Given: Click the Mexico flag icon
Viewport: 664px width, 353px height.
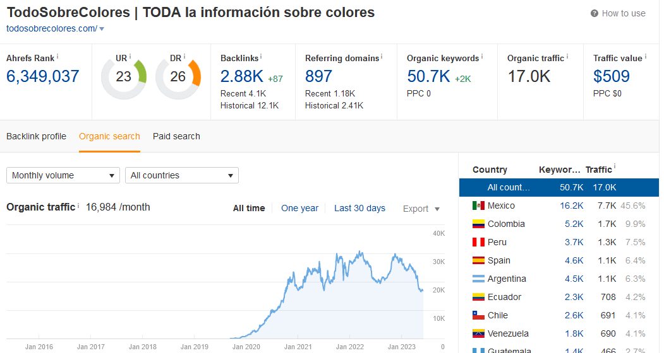Looking at the screenshot, I should point(478,206).
